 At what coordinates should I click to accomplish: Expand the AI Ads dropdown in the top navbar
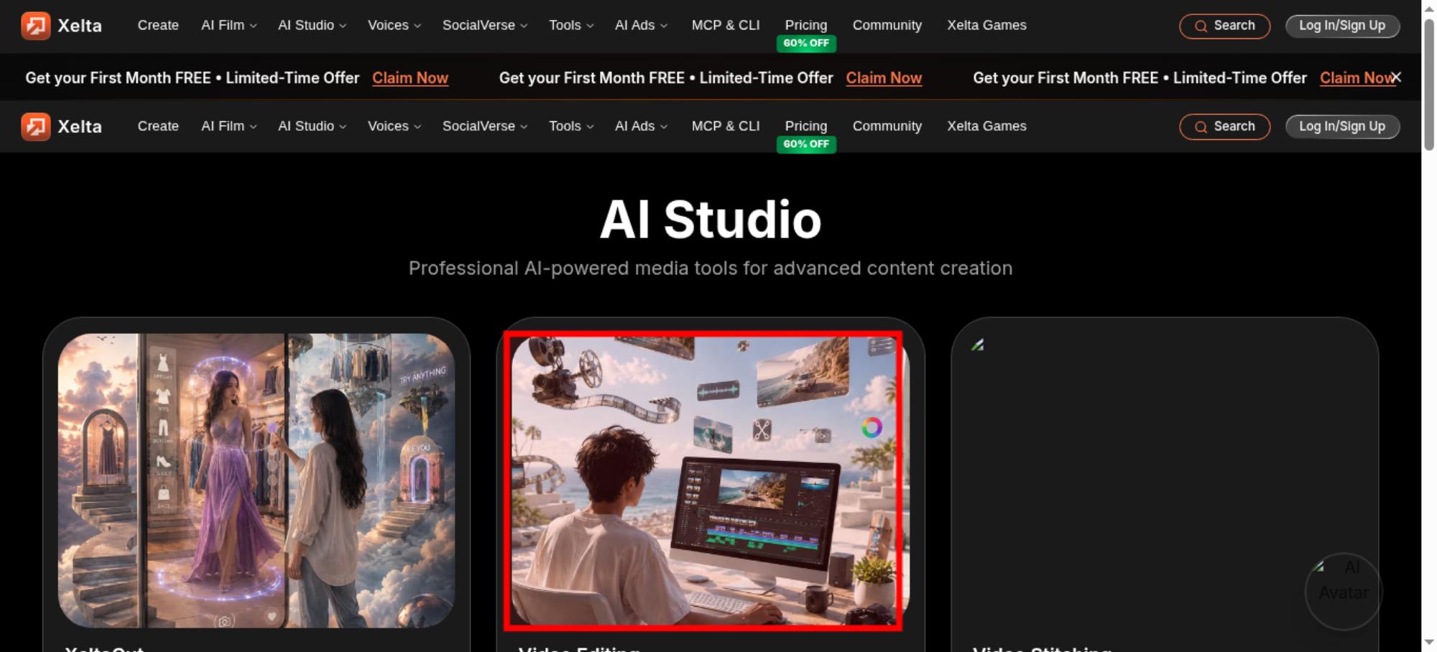641,25
